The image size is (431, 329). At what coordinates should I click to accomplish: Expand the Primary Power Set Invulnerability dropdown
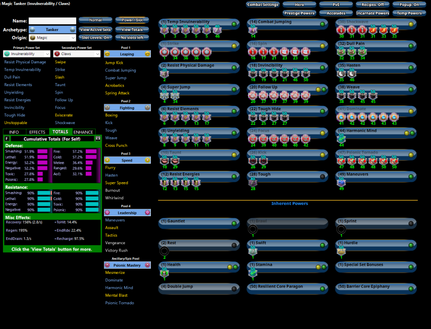point(27,54)
